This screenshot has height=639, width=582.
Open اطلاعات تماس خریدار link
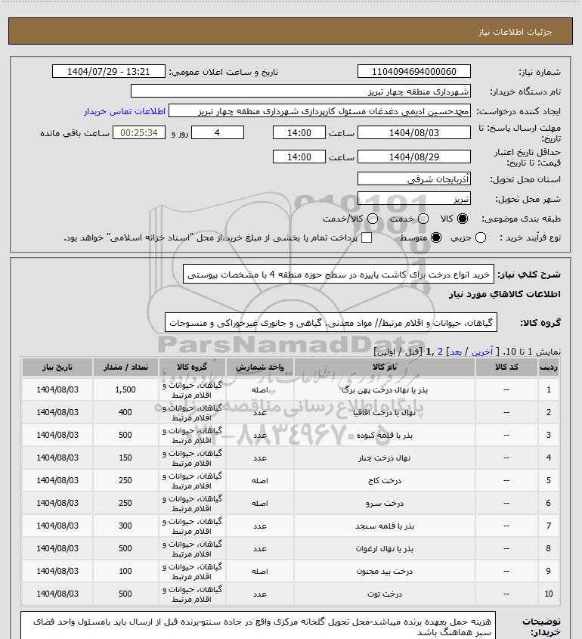(x=125, y=111)
